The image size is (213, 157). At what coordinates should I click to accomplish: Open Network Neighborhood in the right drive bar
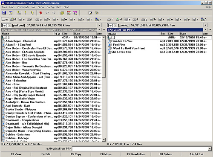pos(204,19)
